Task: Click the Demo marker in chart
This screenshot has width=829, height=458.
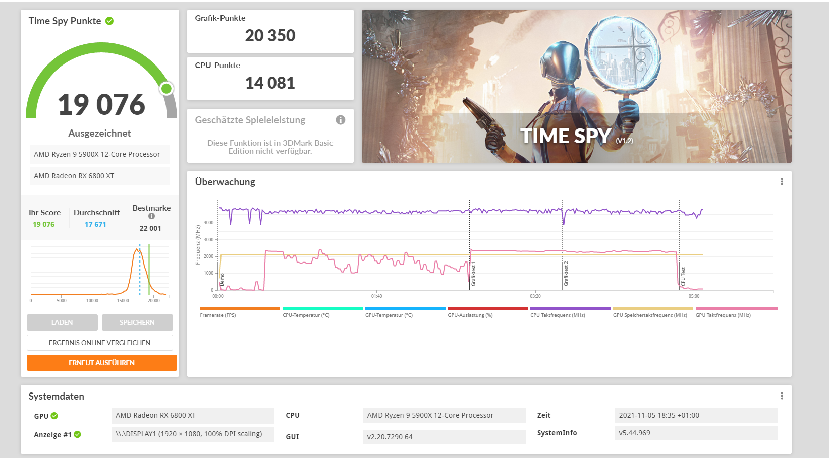Action: [x=222, y=280]
